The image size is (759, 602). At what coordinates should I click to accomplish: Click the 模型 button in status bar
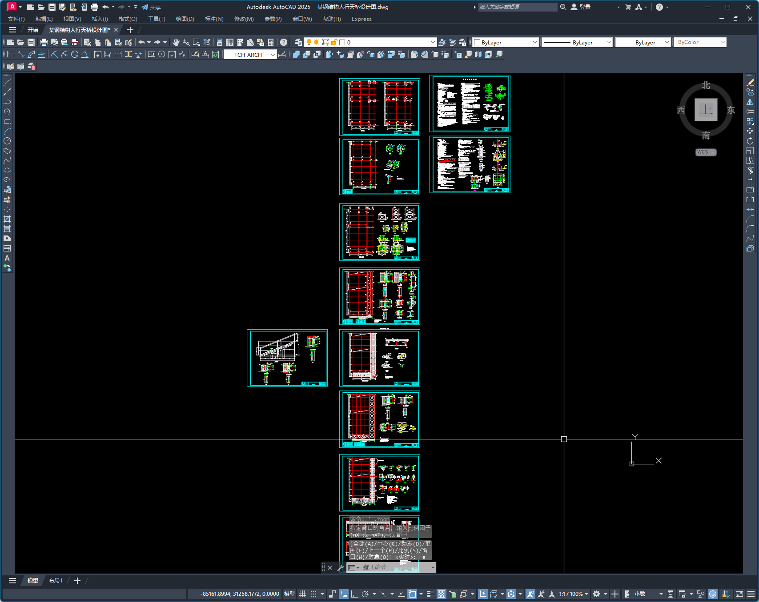pyautogui.click(x=289, y=594)
